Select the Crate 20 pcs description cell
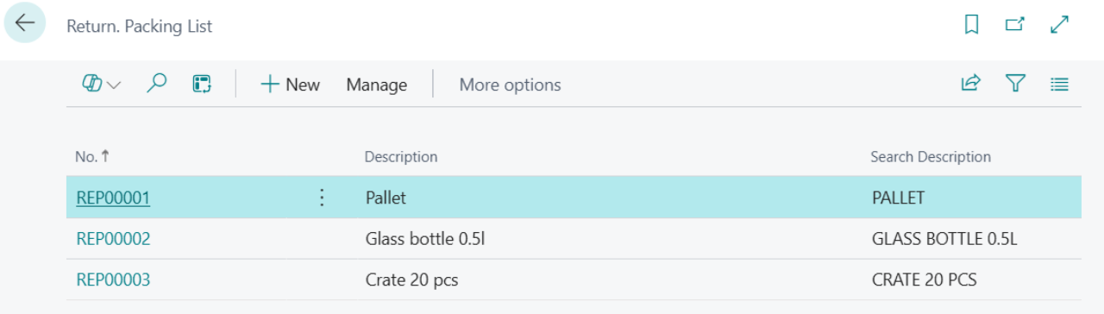Viewport: 1104px width, 314px height. click(614, 279)
